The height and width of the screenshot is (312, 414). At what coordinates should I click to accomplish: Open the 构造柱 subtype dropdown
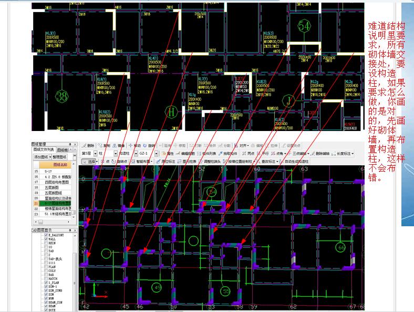(136, 153)
